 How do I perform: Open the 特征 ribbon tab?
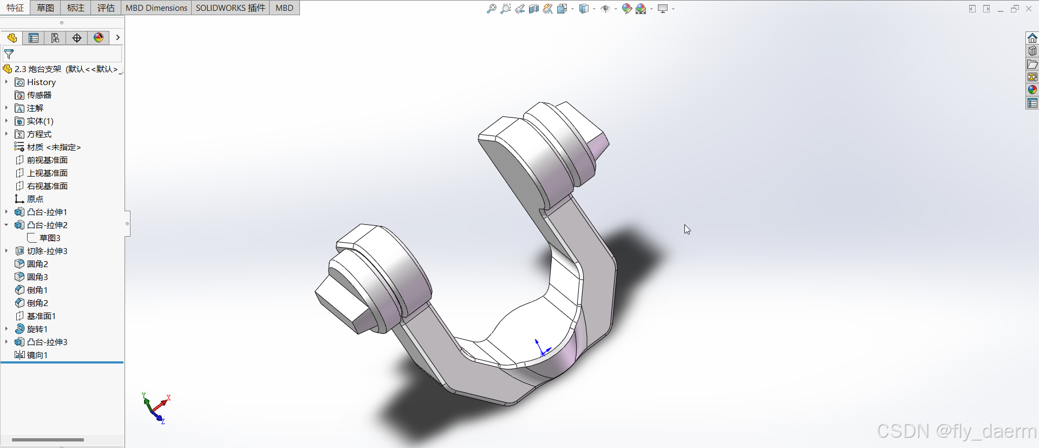click(x=15, y=8)
